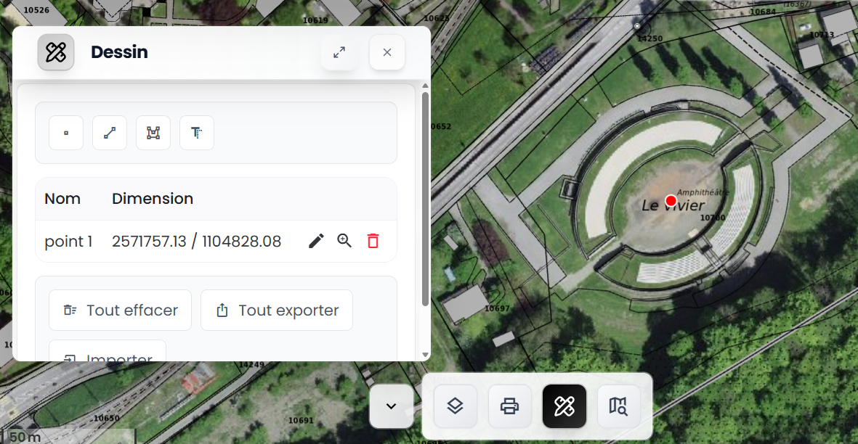Open the layers panel
Viewport: 858px width, 444px height.
coord(455,406)
